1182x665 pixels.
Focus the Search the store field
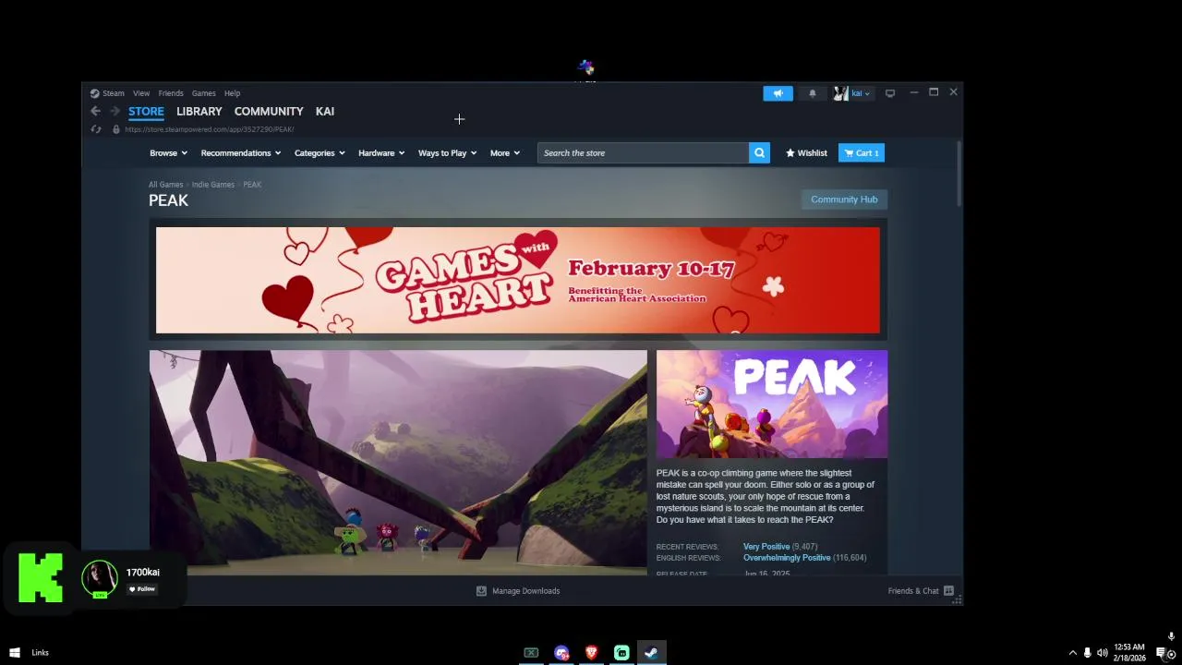pyautogui.click(x=644, y=153)
